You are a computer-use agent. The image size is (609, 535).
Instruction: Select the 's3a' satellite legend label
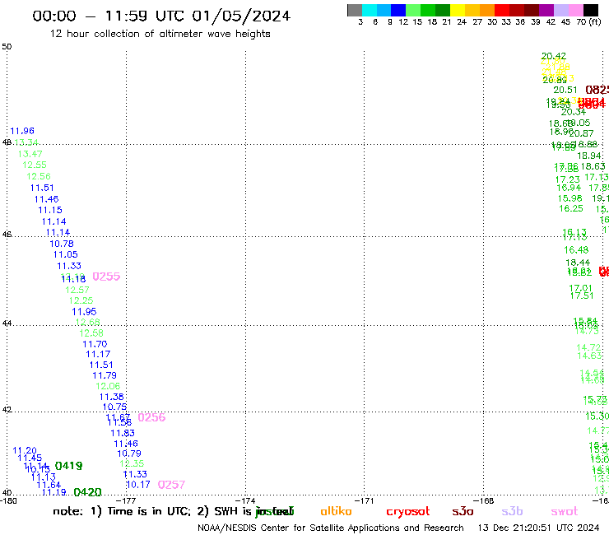[x=463, y=511]
